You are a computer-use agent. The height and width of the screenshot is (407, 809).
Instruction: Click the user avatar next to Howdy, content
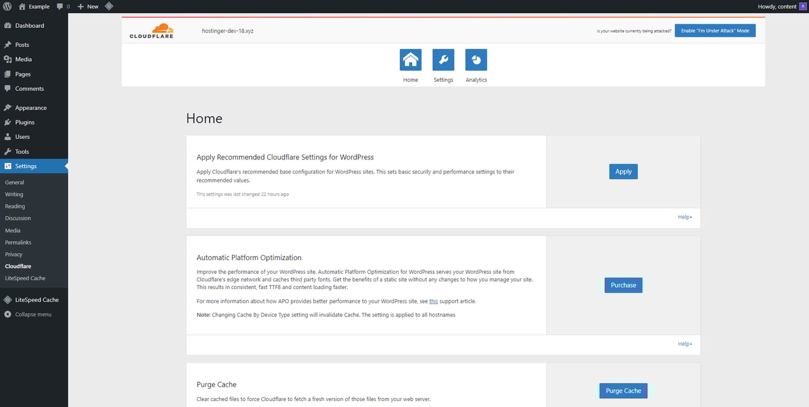pos(803,6)
